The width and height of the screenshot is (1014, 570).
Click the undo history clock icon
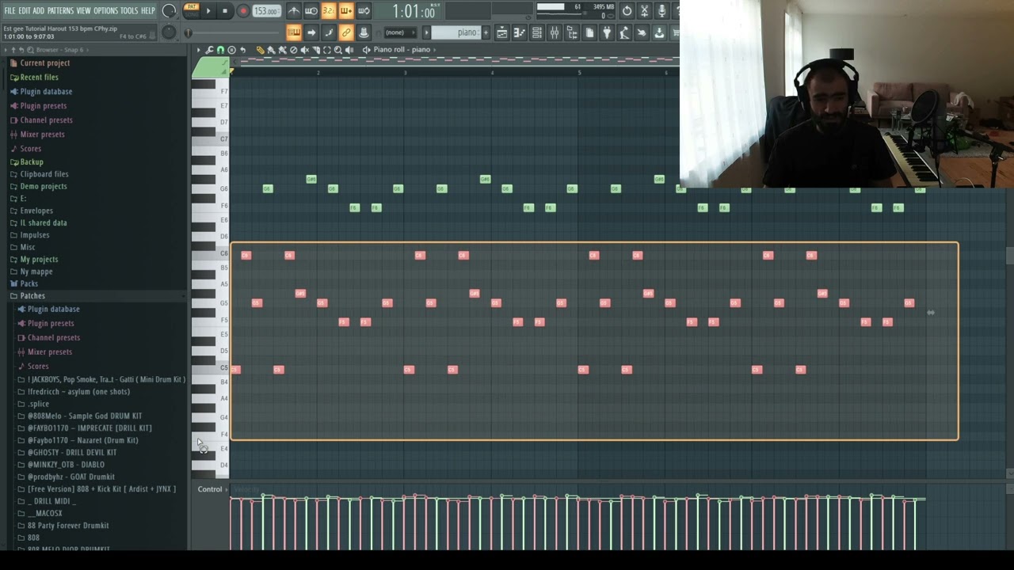tap(627, 11)
